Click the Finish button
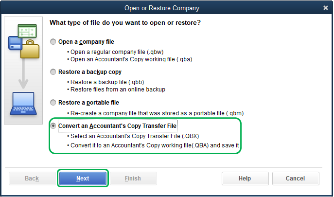334x197 pixels. point(133,179)
